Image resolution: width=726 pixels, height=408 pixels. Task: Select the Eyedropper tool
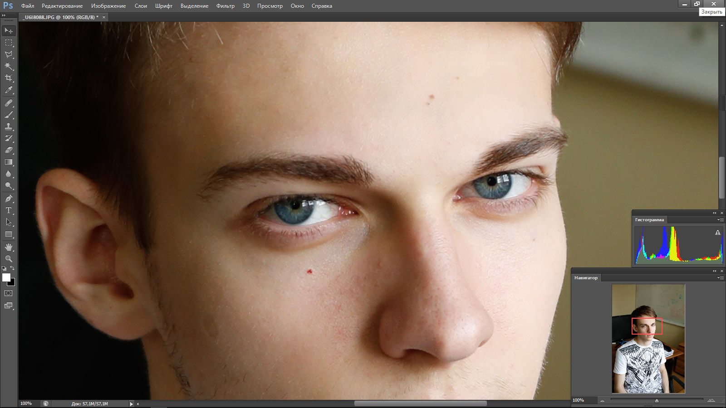(9, 90)
